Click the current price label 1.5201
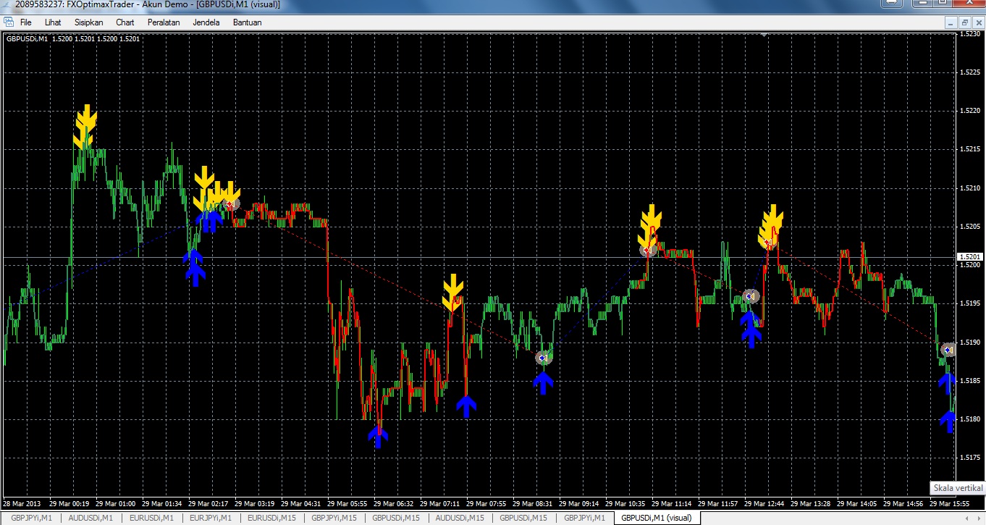 [971, 257]
